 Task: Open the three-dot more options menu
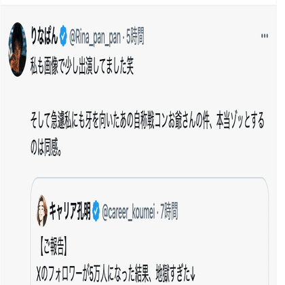pyautogui.click(x=265, y=36)
